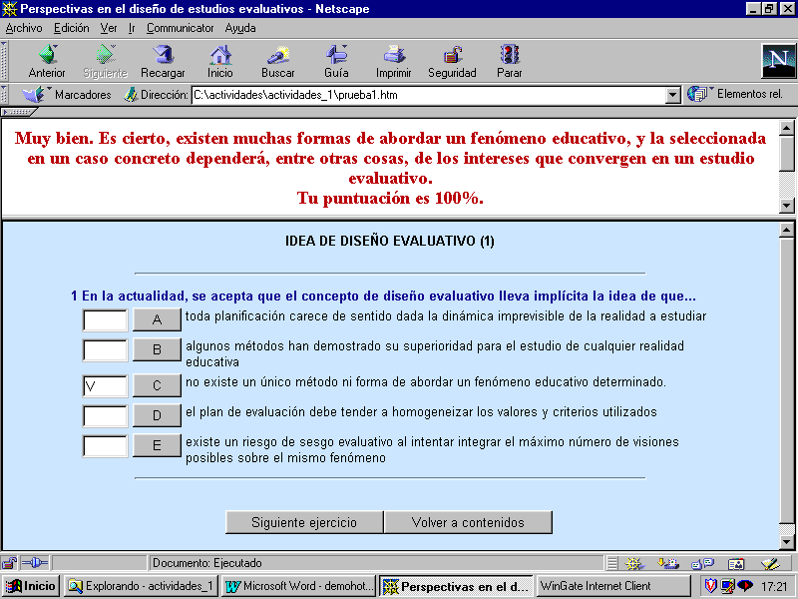Screen dimensions: 798x599
Task: Click the address field URL text
Action: [295, 95]
